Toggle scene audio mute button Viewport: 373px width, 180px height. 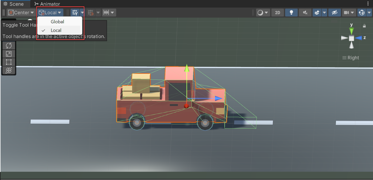[305, 12]
